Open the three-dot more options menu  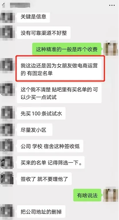click(112, 5)
